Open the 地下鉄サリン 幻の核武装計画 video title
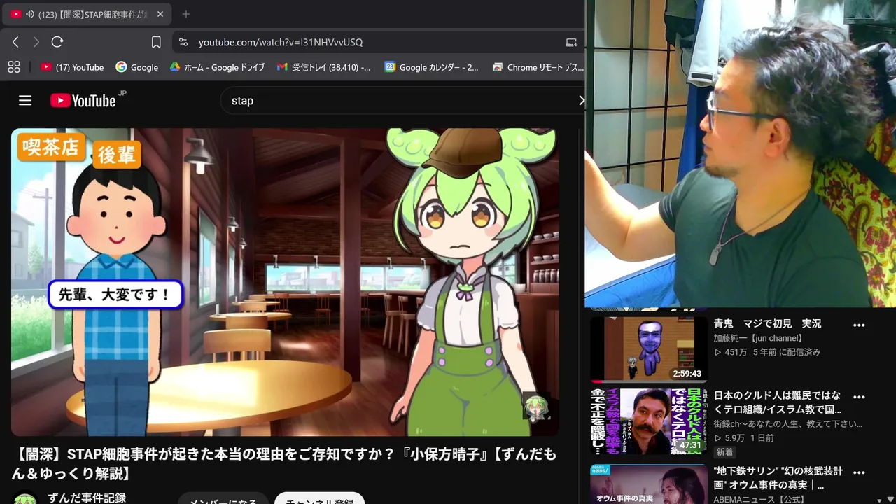Screen dimensions: 896x504 [x=778, y=478]
